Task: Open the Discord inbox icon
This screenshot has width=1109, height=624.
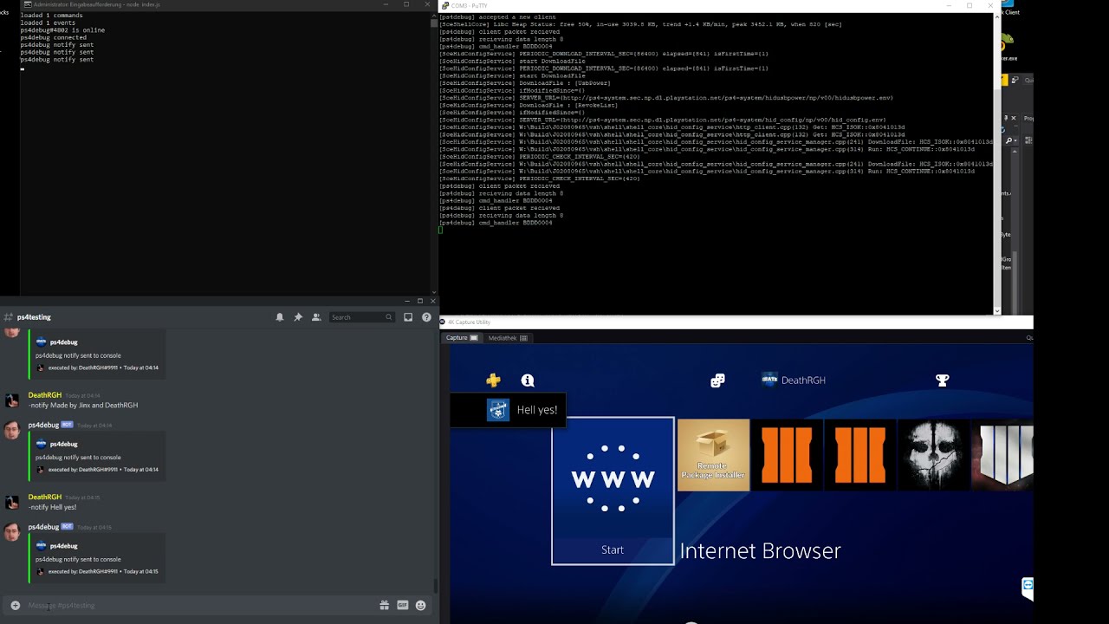Action: pos(408,317)
